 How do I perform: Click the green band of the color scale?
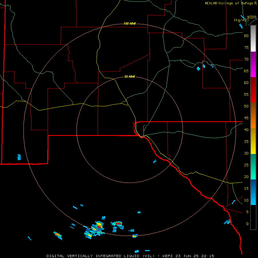tap(253, 167)
